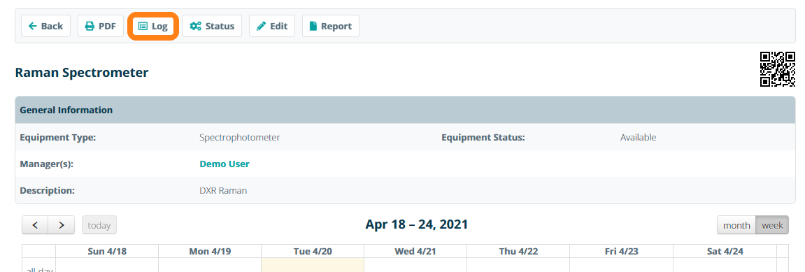Click the Tuesday all-day slot
The image size is (805, 272).
point(313,265)
